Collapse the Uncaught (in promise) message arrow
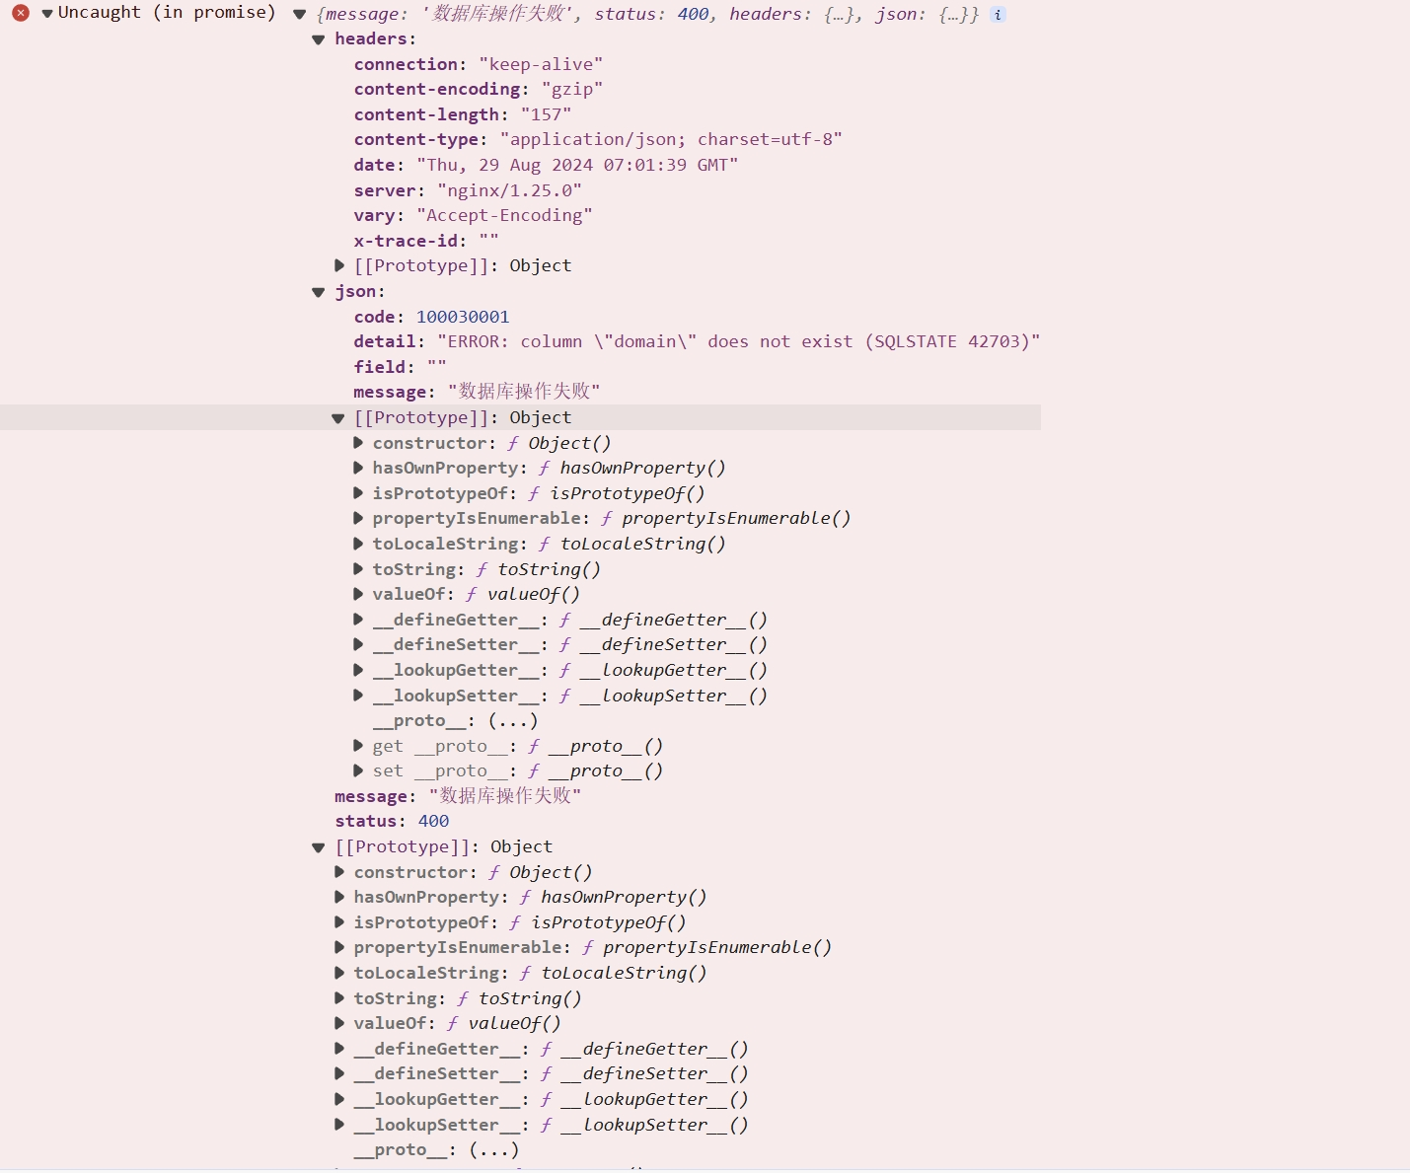Image resolution: width=1410 pixels, height=1173 pixels. coord(46,14)
